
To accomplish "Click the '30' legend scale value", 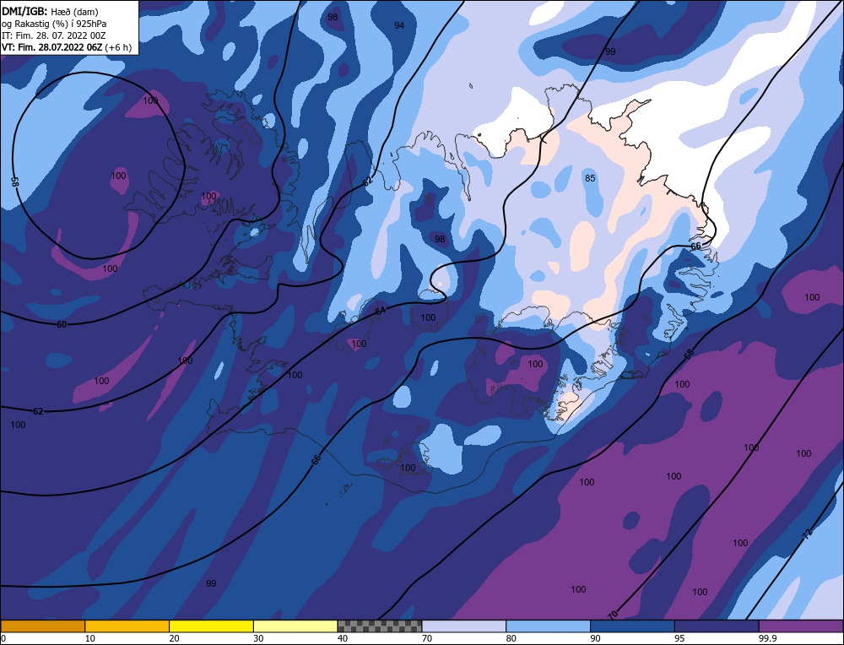I will pyautogui.click(x=258, y=638).
